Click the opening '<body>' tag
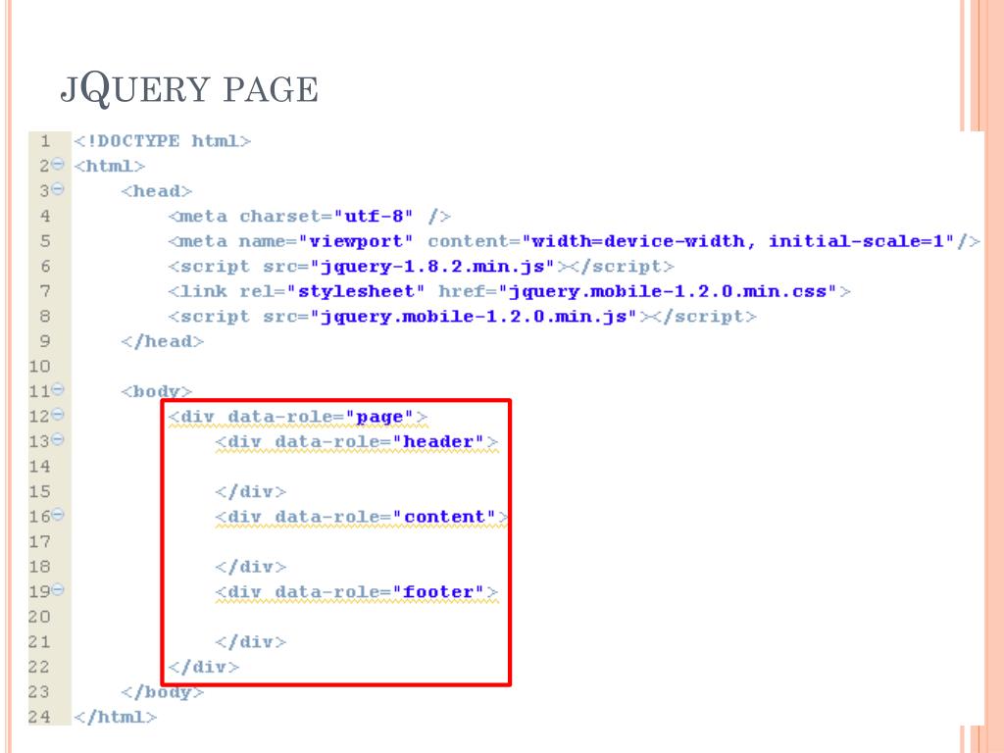This screenshot has width=1004, height=753. coord(157,391)
